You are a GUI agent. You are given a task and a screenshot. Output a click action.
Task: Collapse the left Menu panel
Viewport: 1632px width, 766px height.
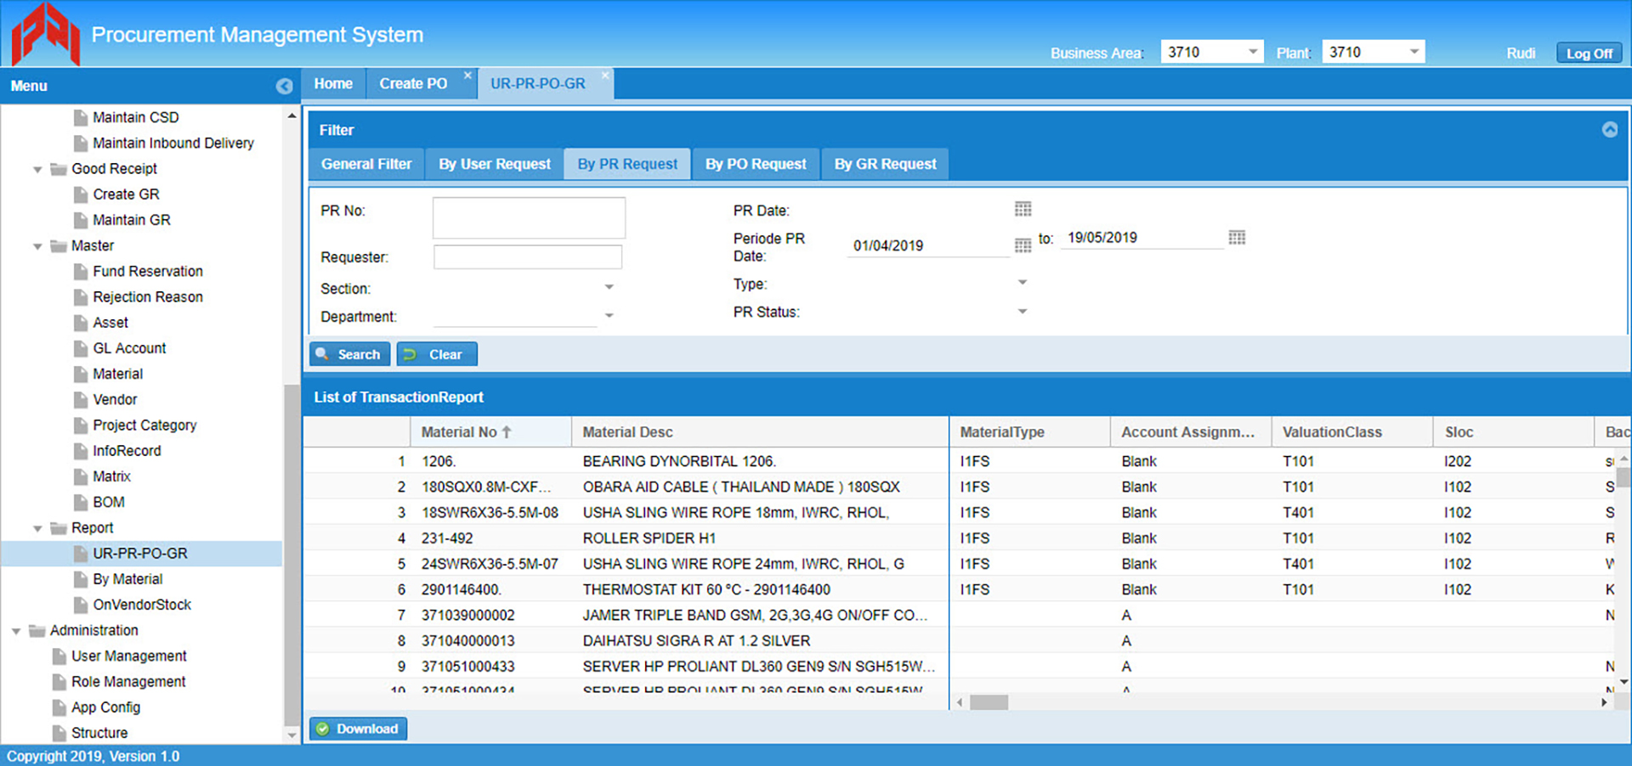point(284,86)
